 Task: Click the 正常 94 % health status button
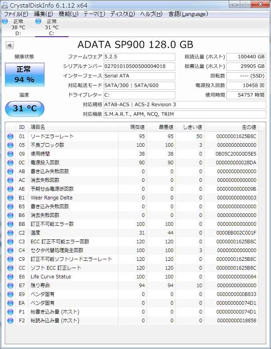coord(25,75)
